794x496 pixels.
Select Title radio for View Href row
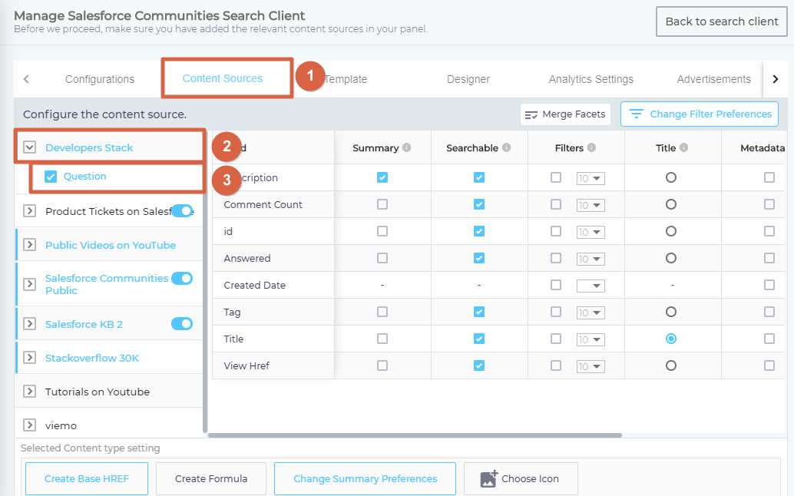pos(671,365)
